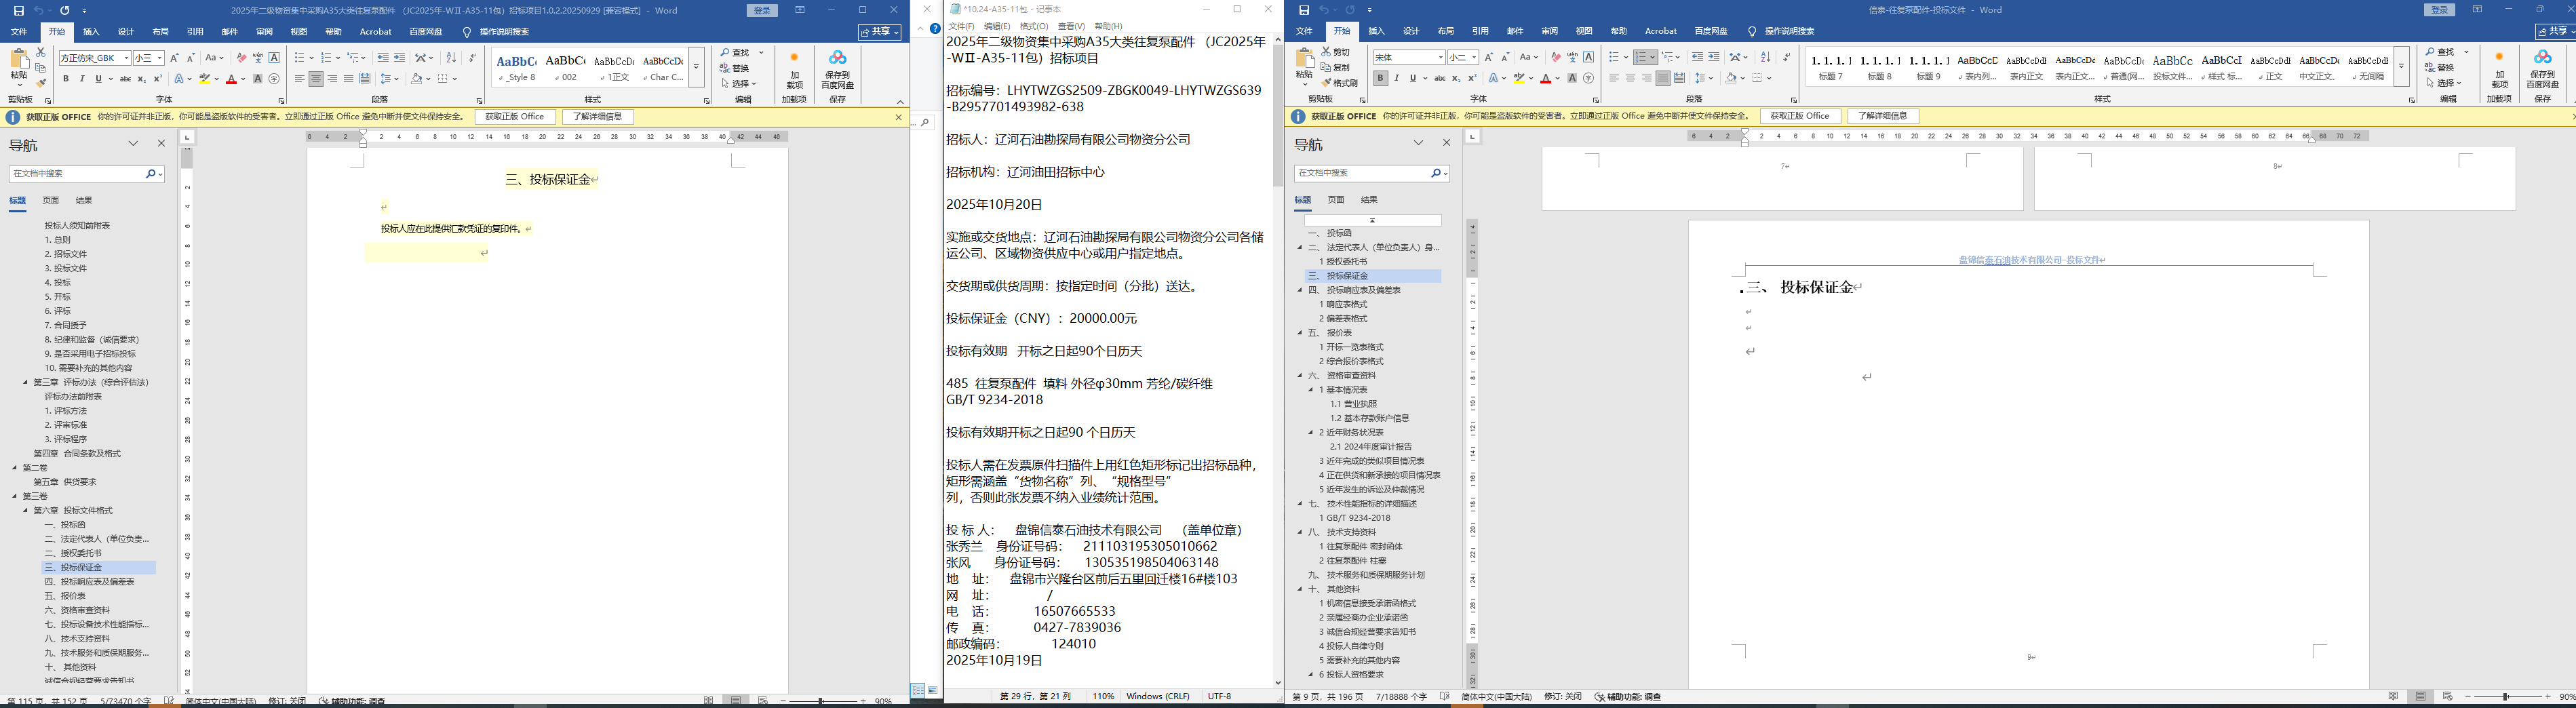Toggle Italic in the right Word window
This screenshot has height=708, width=2576.
tap(1397, 78)
